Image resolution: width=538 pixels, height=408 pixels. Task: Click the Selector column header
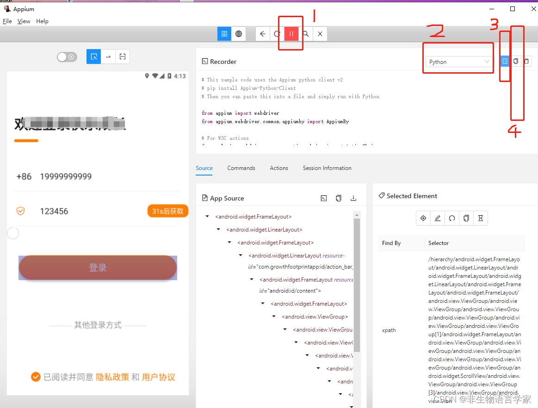tap(439, 243)
